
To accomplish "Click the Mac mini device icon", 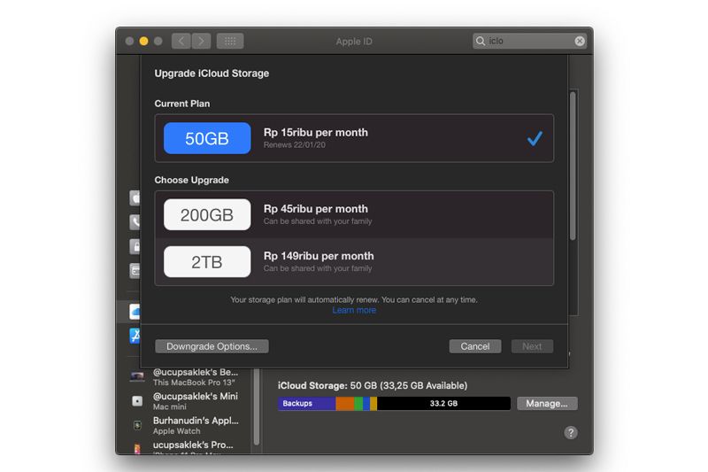I will tap(137, 401).
